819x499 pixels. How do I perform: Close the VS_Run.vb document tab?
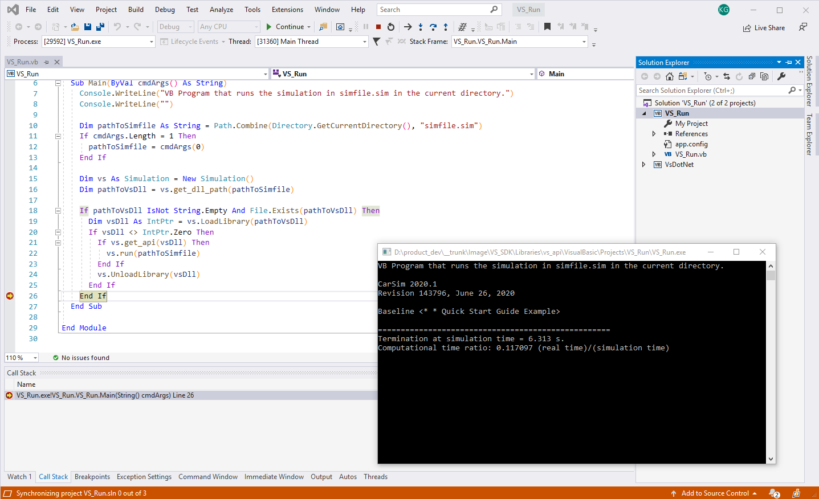[56, 62]
